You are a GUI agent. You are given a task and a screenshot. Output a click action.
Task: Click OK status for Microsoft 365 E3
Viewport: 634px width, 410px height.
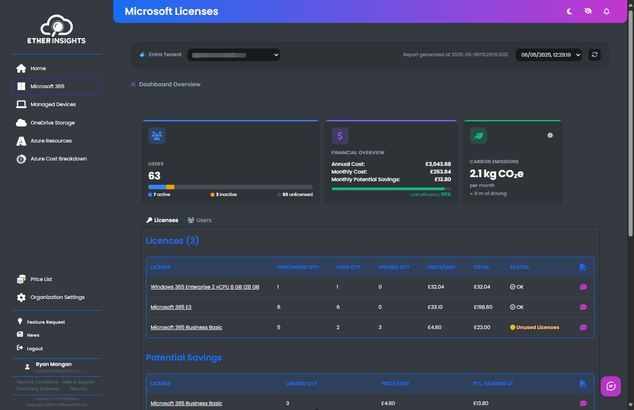point(517,307)
